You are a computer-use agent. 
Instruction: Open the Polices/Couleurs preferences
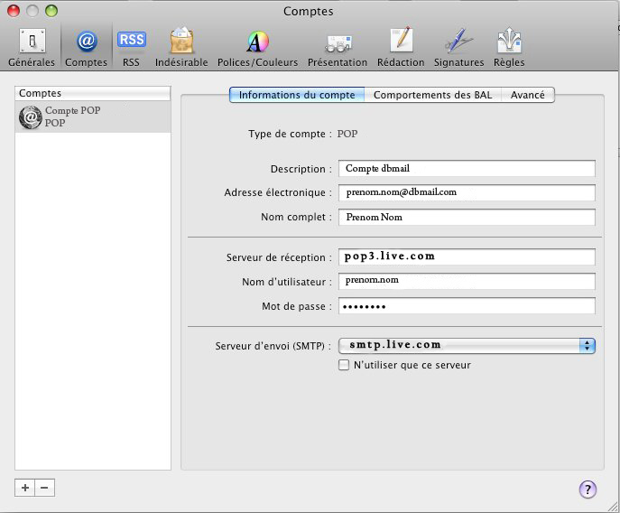coord(257,47)
